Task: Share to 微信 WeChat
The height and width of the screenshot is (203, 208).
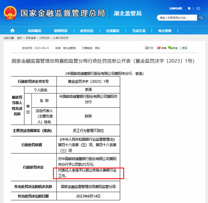Action: click(173, 48)
